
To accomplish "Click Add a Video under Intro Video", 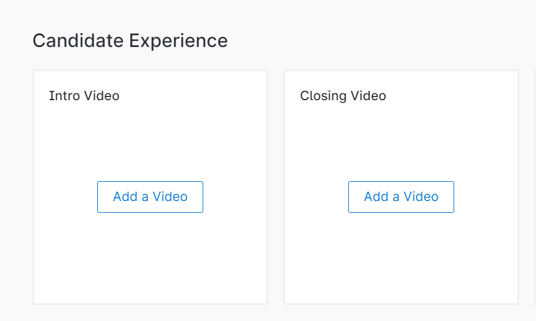I will (x=150, y=197).
